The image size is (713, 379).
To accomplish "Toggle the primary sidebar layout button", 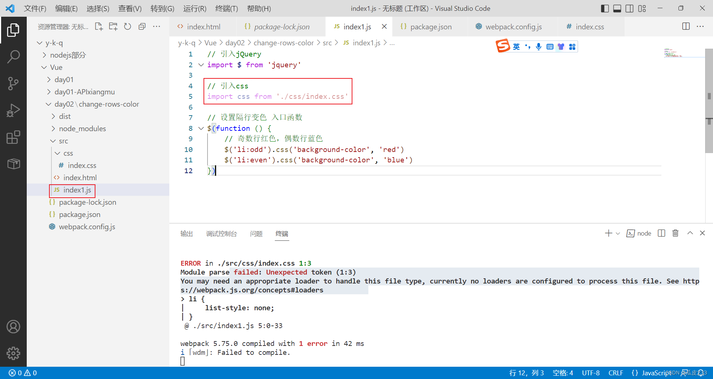I will coord(605,8).
